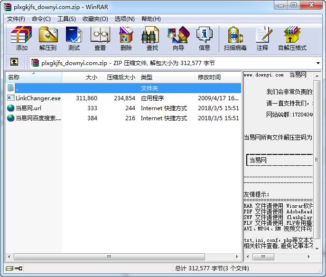This screenshot has width=326, height=277.
Task: Click the 应用程序 type cell
Action: [x=152, y=98]
